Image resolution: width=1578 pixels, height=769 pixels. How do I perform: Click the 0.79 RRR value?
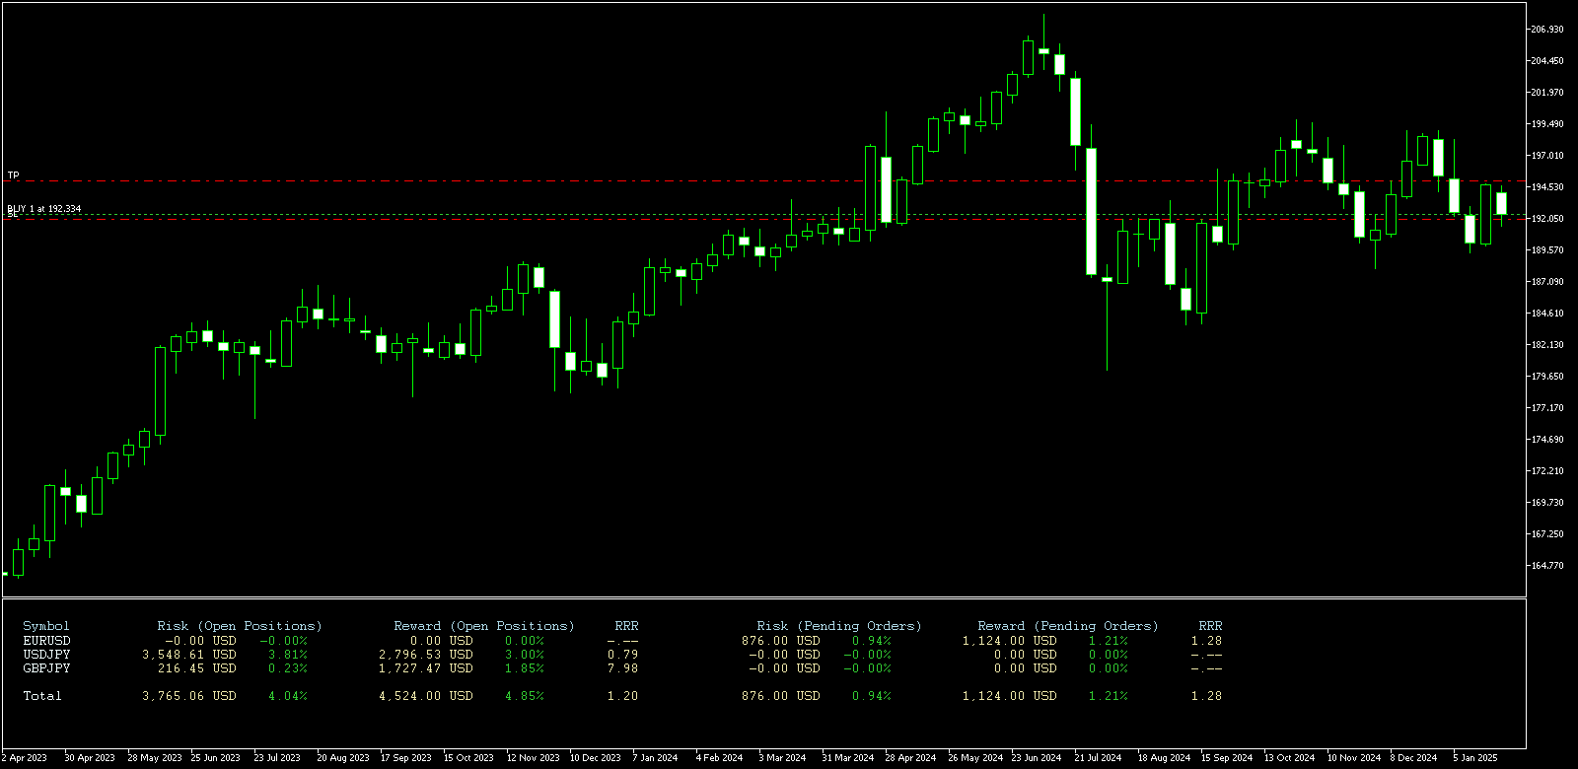[x=623, y=655]
